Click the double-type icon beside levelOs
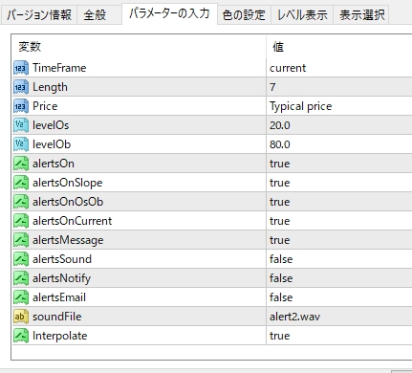 (x=21, y=125)
